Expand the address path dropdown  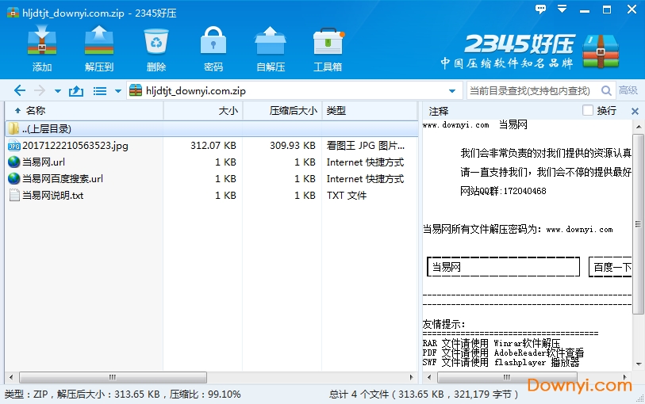[452, 91]
